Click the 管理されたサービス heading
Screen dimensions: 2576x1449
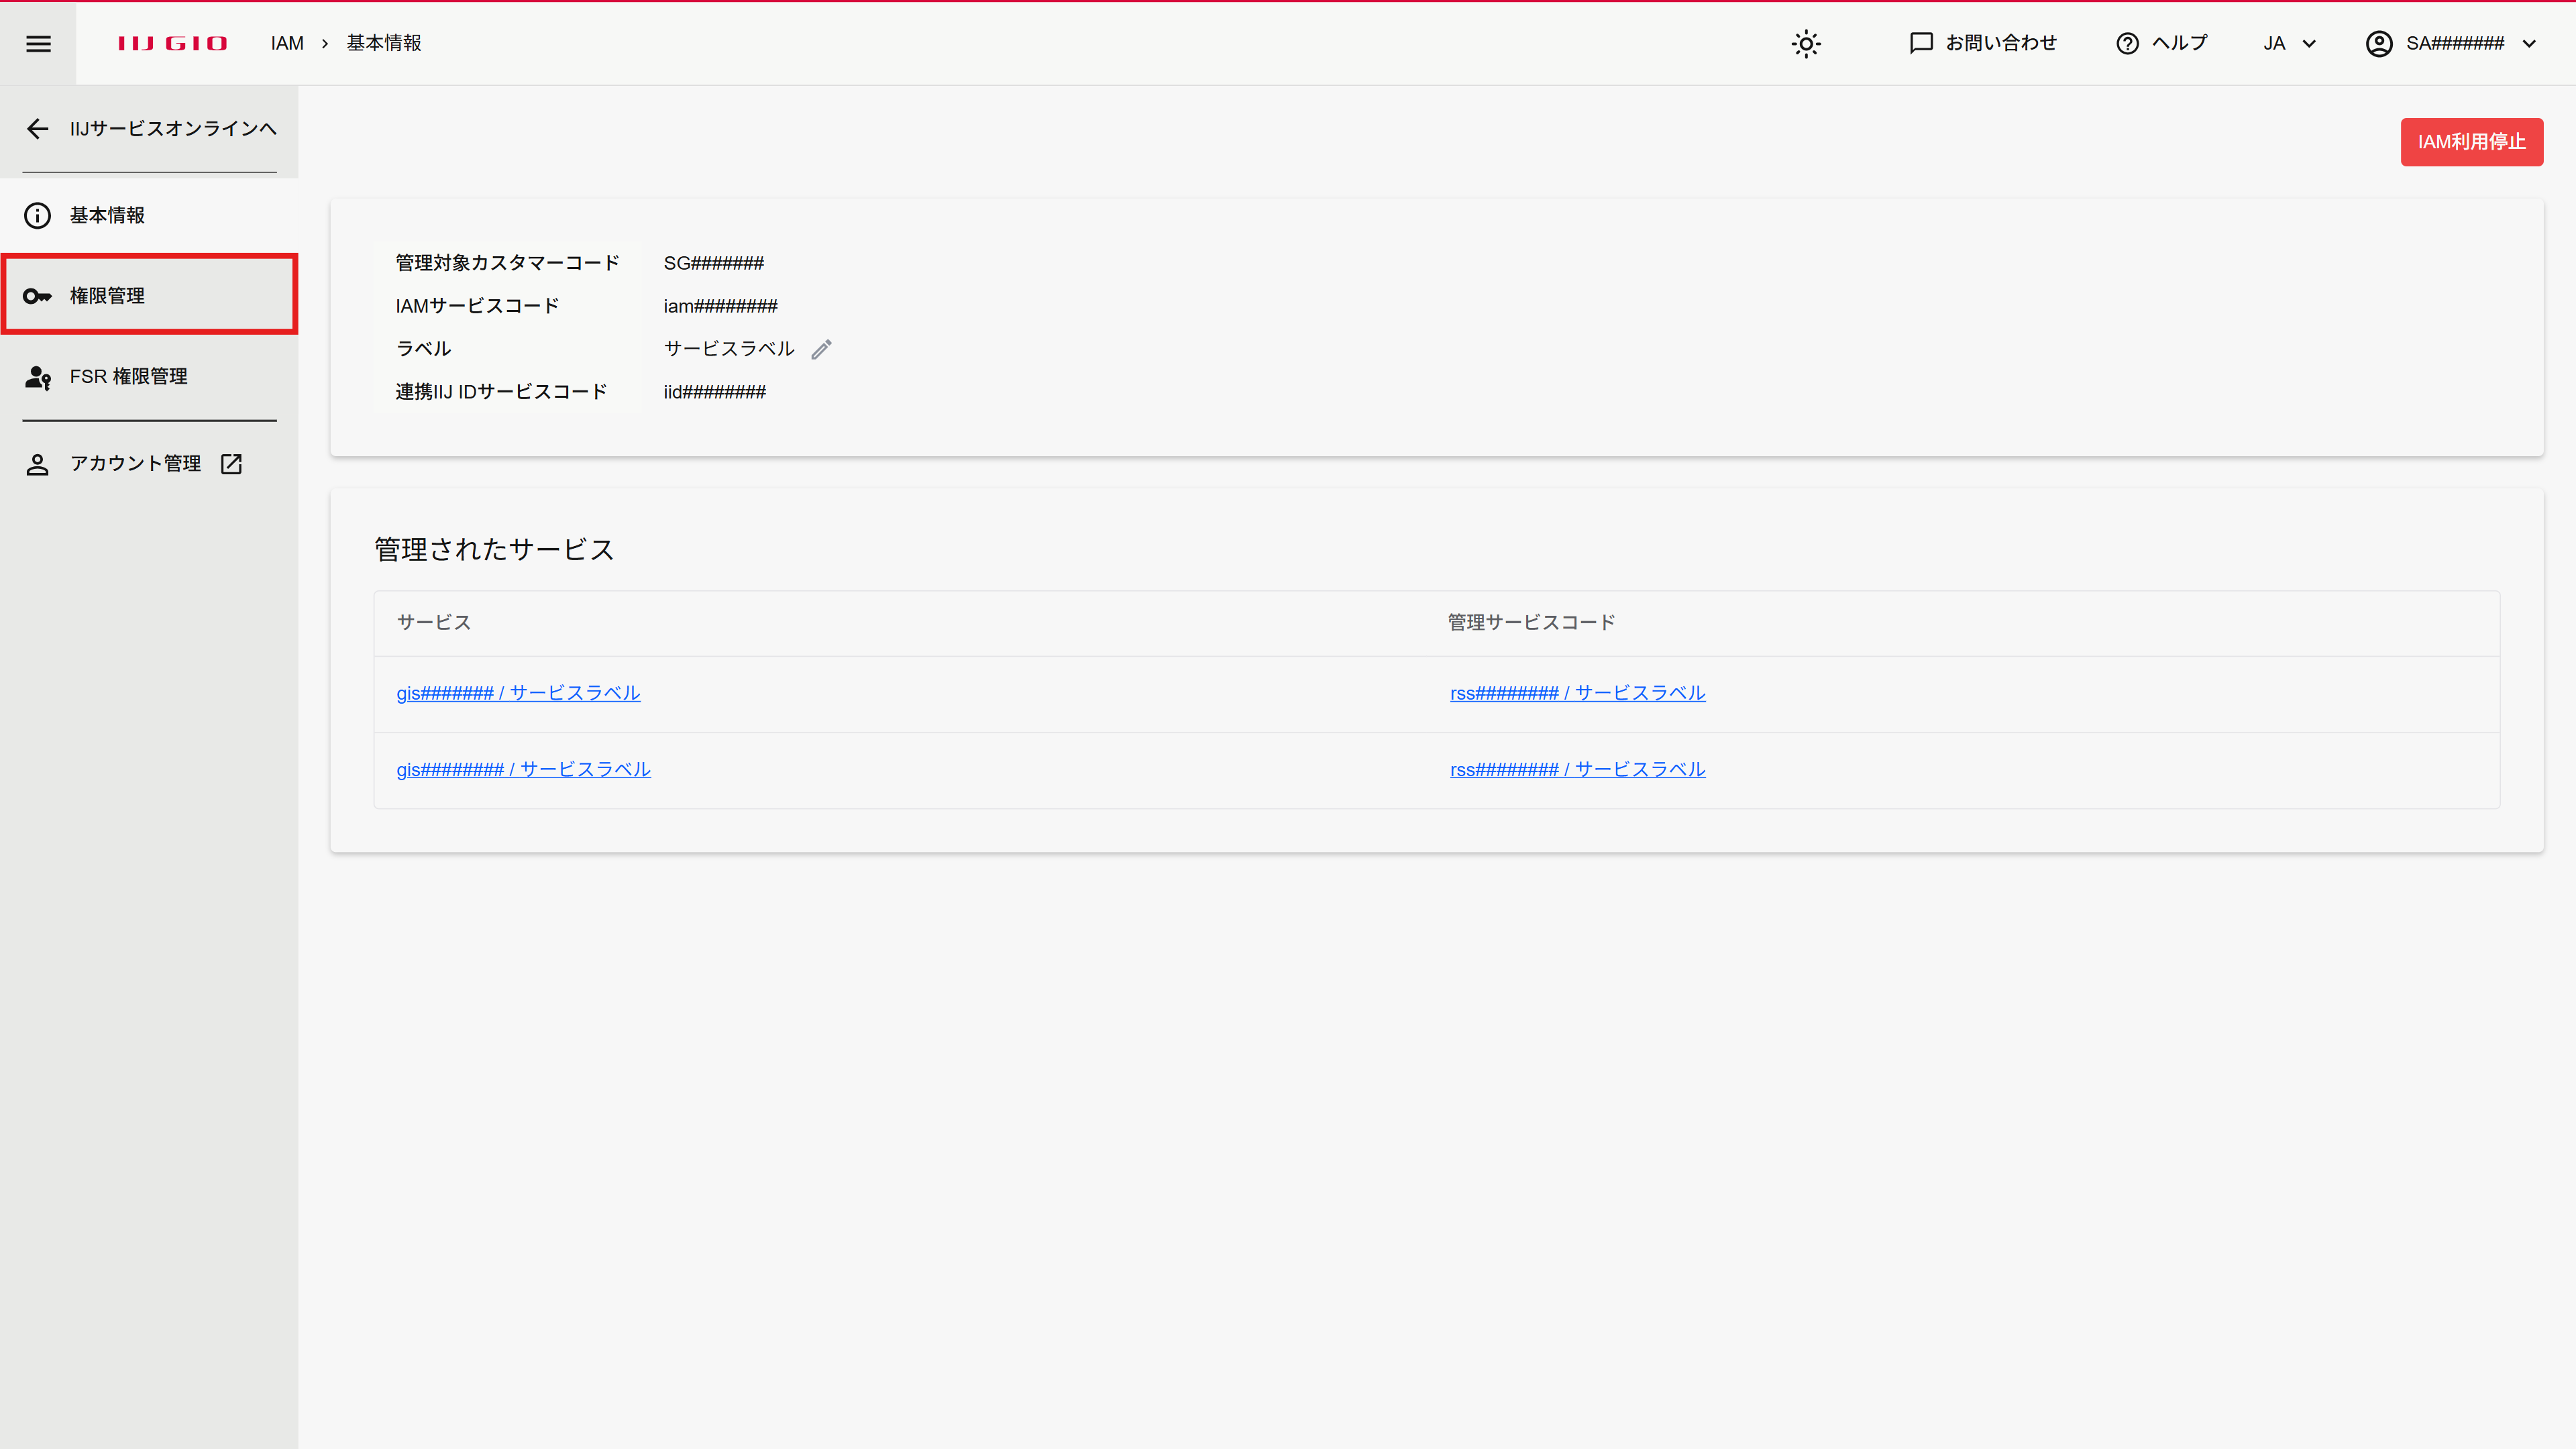point(494,549)
